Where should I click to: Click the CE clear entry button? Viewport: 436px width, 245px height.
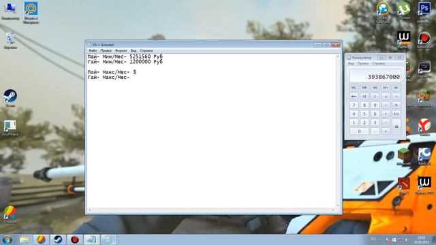pos(364,97)
